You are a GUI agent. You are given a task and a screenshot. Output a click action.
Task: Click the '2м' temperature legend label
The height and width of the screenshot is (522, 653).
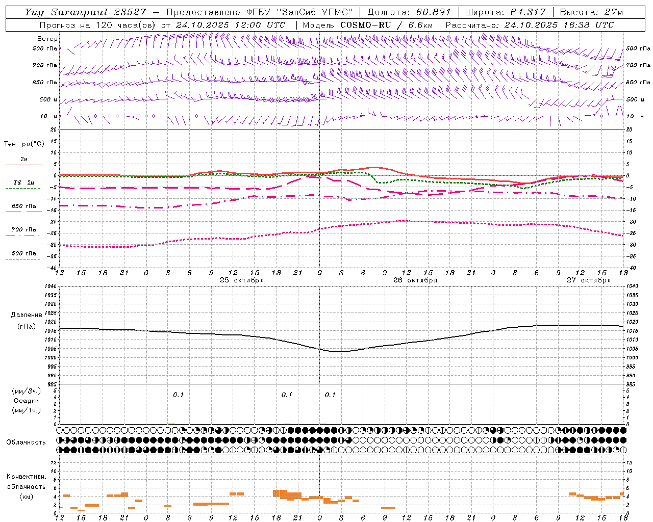24,159
